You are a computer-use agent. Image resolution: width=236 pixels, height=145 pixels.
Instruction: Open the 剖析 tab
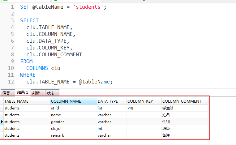38,93
